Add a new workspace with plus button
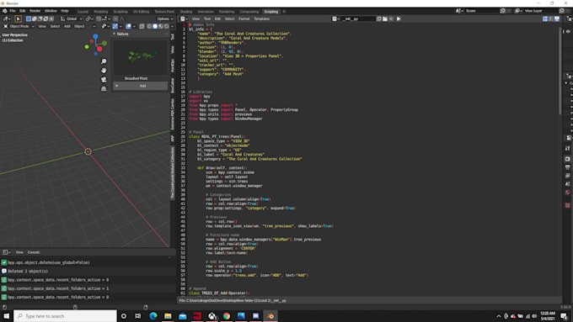Viewport: 573px width, 322px height. [284, 12]
